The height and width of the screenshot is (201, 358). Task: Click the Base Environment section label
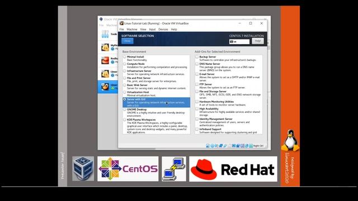(134, 52)
